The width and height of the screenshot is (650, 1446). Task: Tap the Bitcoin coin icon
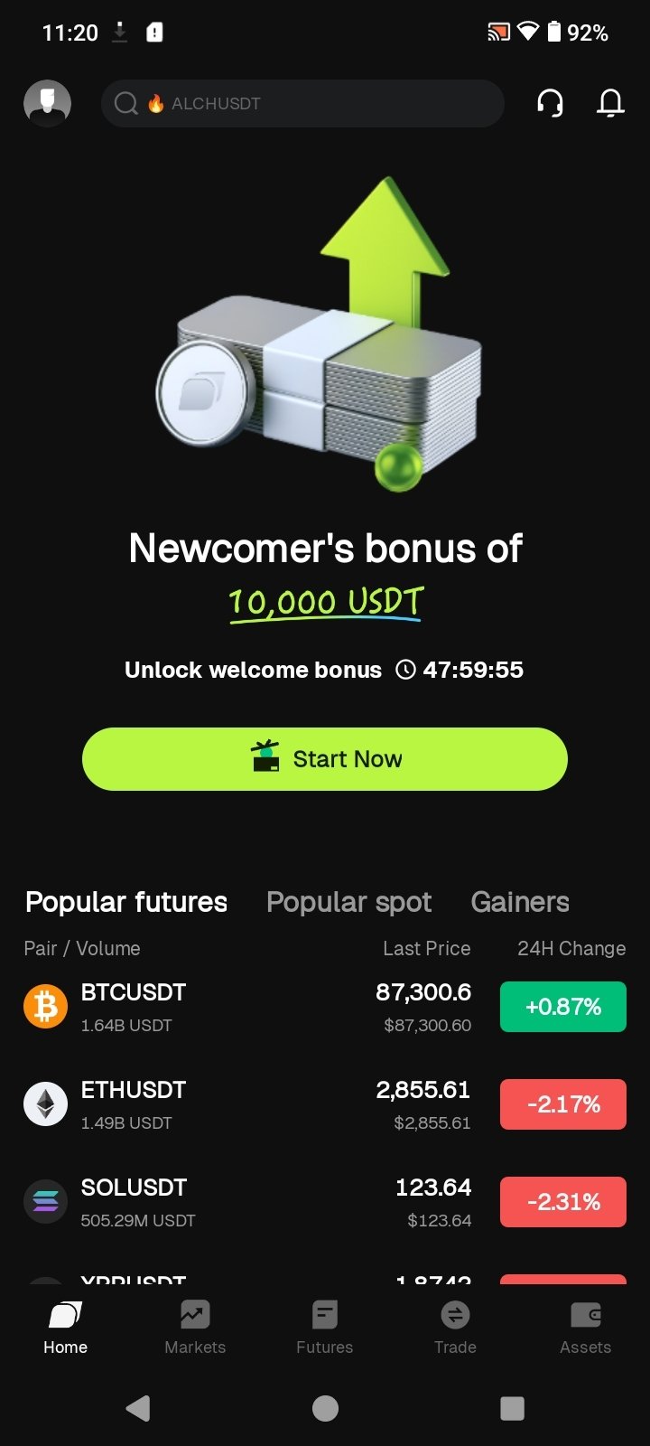point(45,1007)
